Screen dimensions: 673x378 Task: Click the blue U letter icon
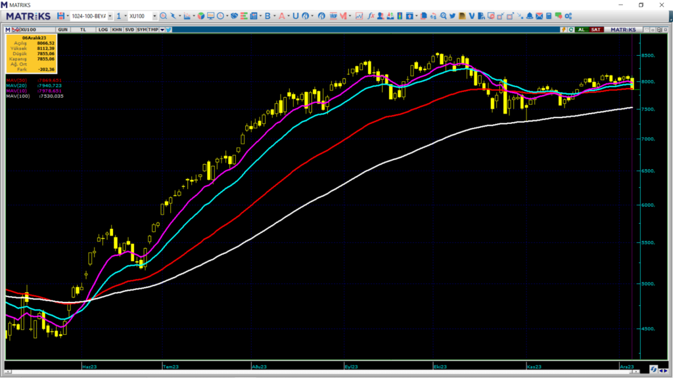pyautogui.click(x=295, y=16)
